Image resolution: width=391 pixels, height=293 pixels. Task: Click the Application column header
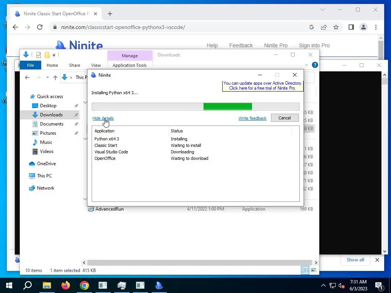pos(131,131)
